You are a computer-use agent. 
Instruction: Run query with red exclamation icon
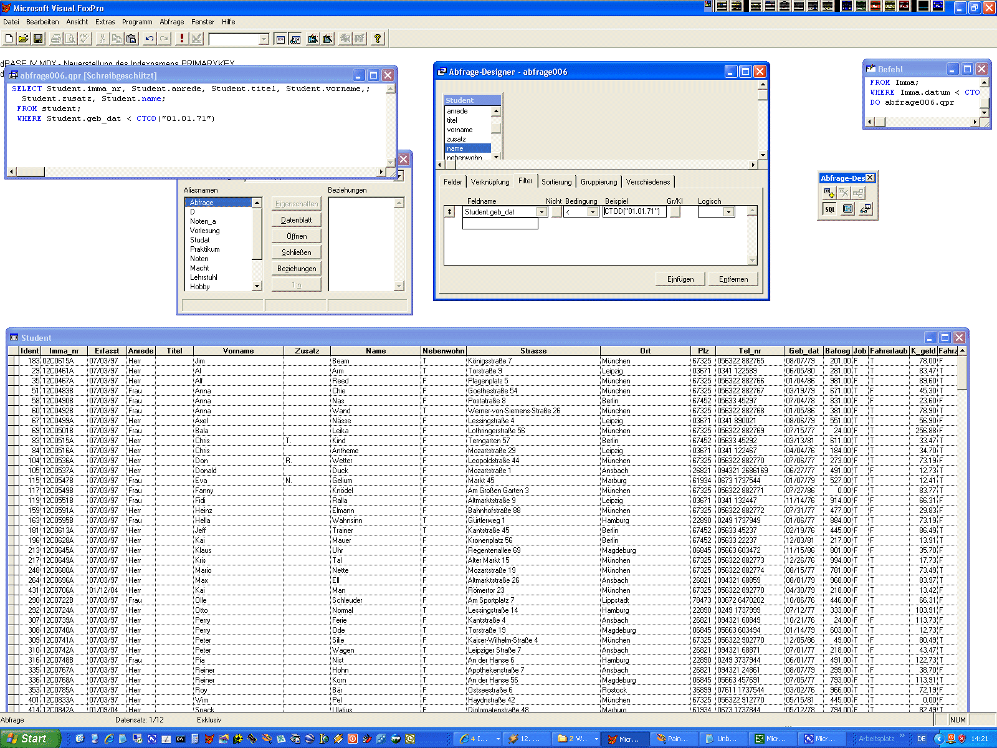182,39
